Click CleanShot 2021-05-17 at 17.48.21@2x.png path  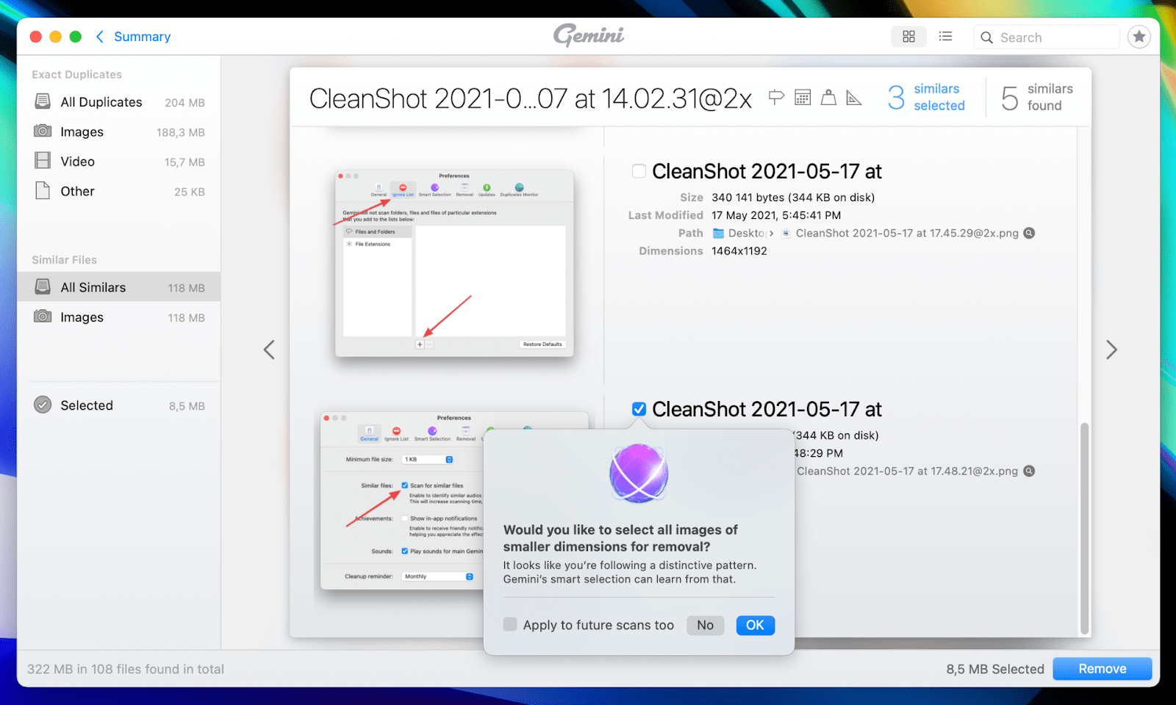[907, 471]
